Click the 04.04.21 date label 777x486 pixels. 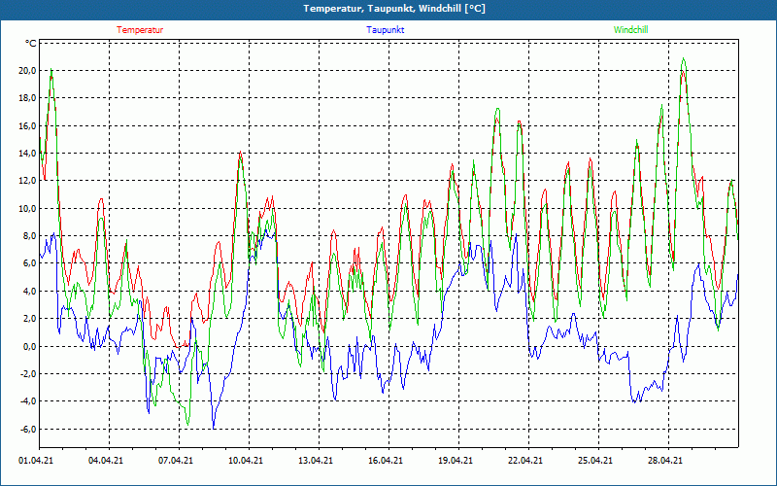coord(106,460)
